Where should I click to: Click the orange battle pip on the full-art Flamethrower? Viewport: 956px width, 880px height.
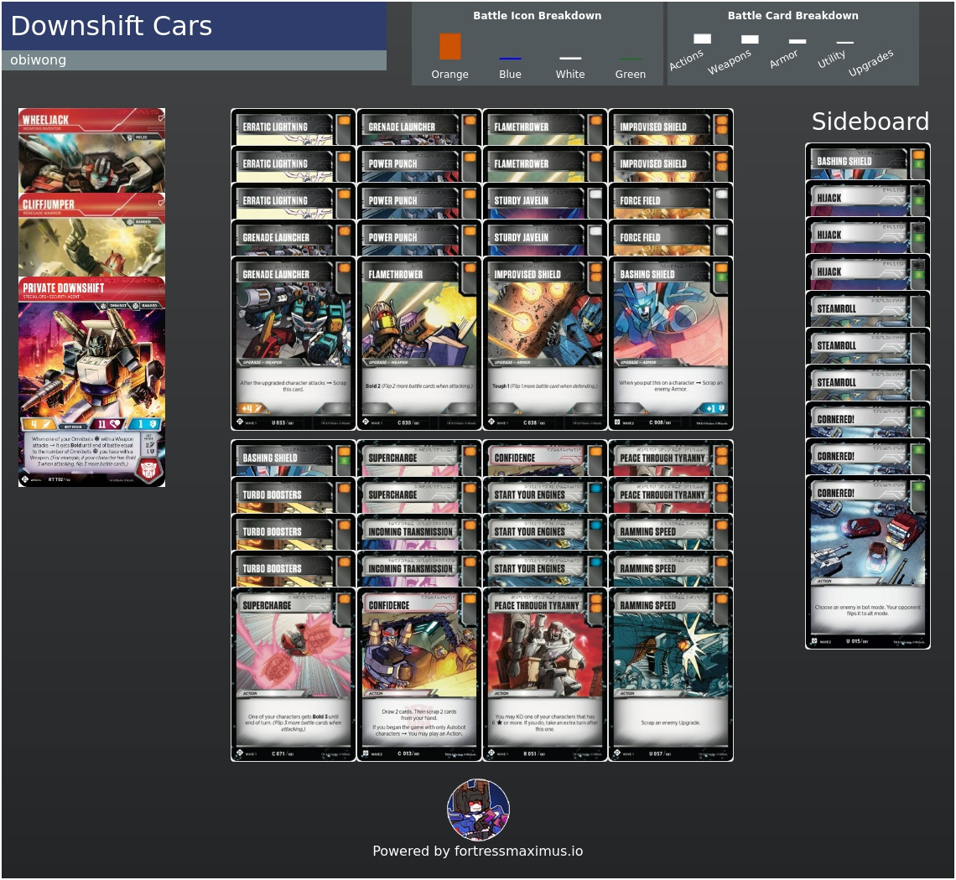pos(470,268)
